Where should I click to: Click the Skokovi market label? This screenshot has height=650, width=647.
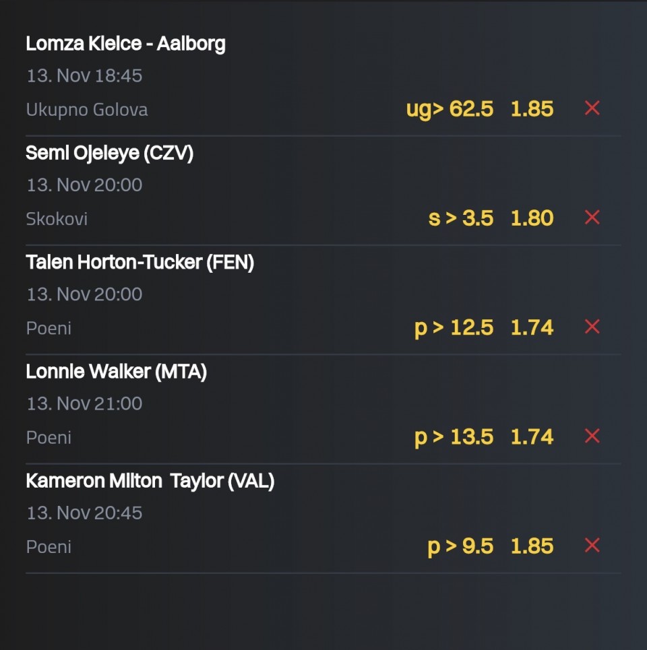(57, 219)
